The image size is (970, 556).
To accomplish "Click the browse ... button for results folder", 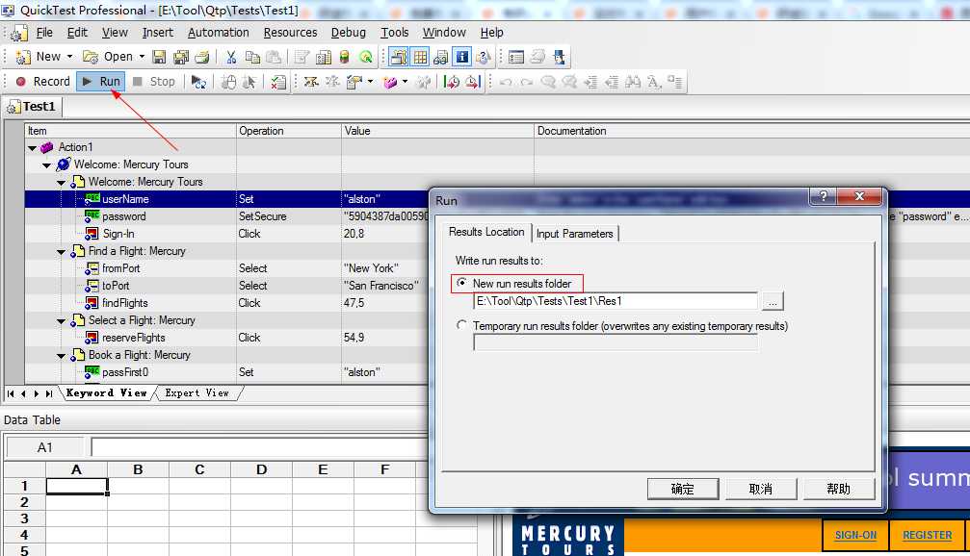I will pos(772,301).
